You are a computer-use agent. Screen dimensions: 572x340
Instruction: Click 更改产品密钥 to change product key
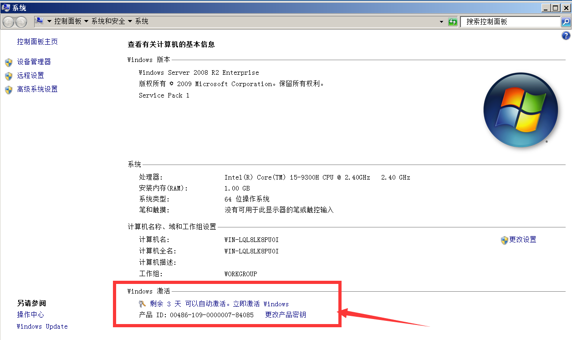(285, 314)
